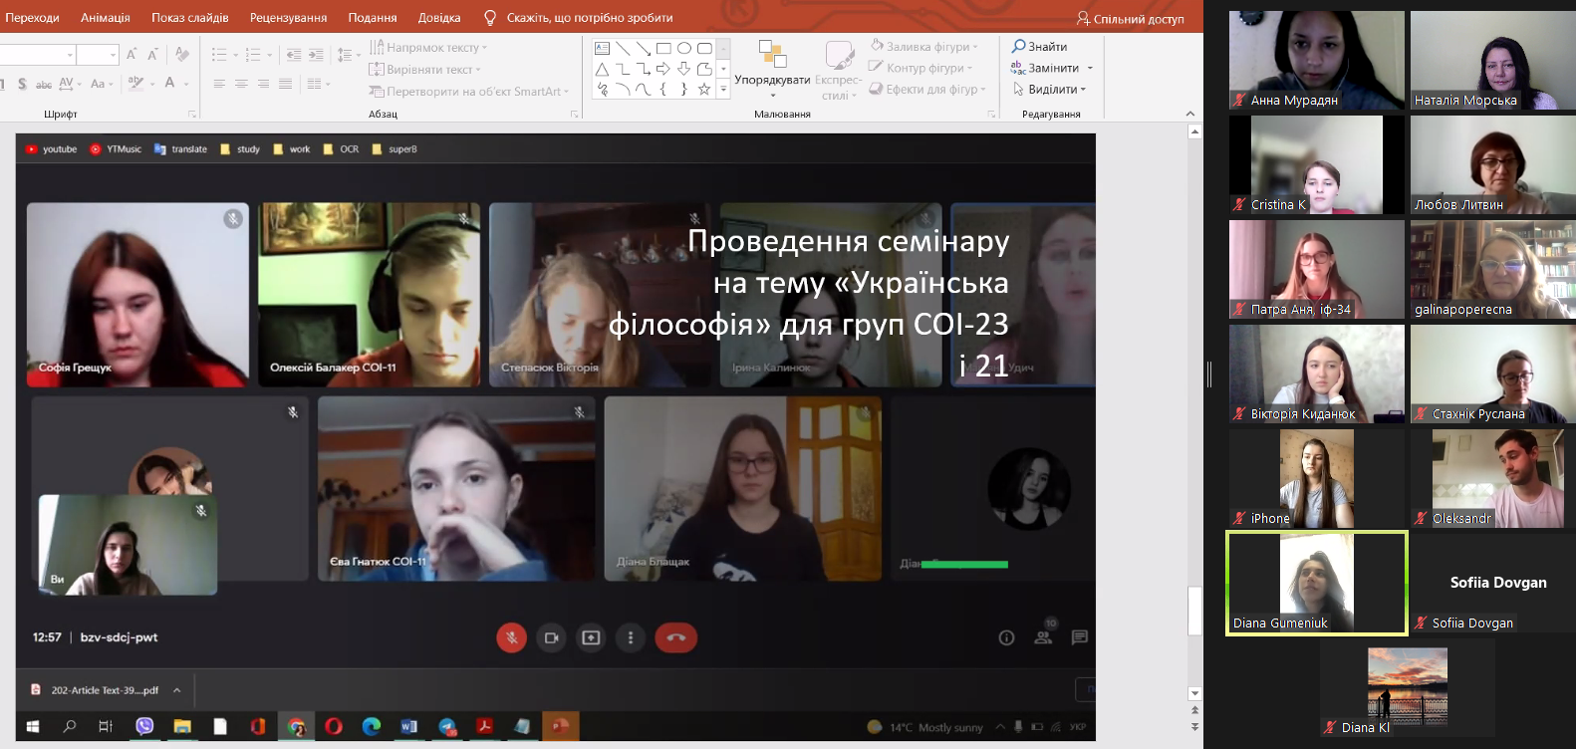Viewport: 1576px width, 749px height.
Task: Select the triangle shape
Action: pos(602,69)
